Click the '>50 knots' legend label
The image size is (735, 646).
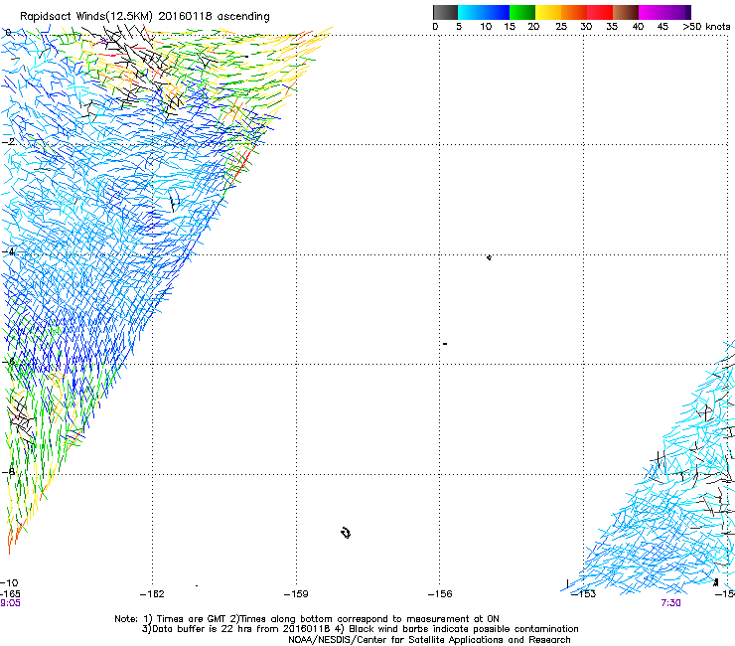pyautogui.click(x=706, y=27)
